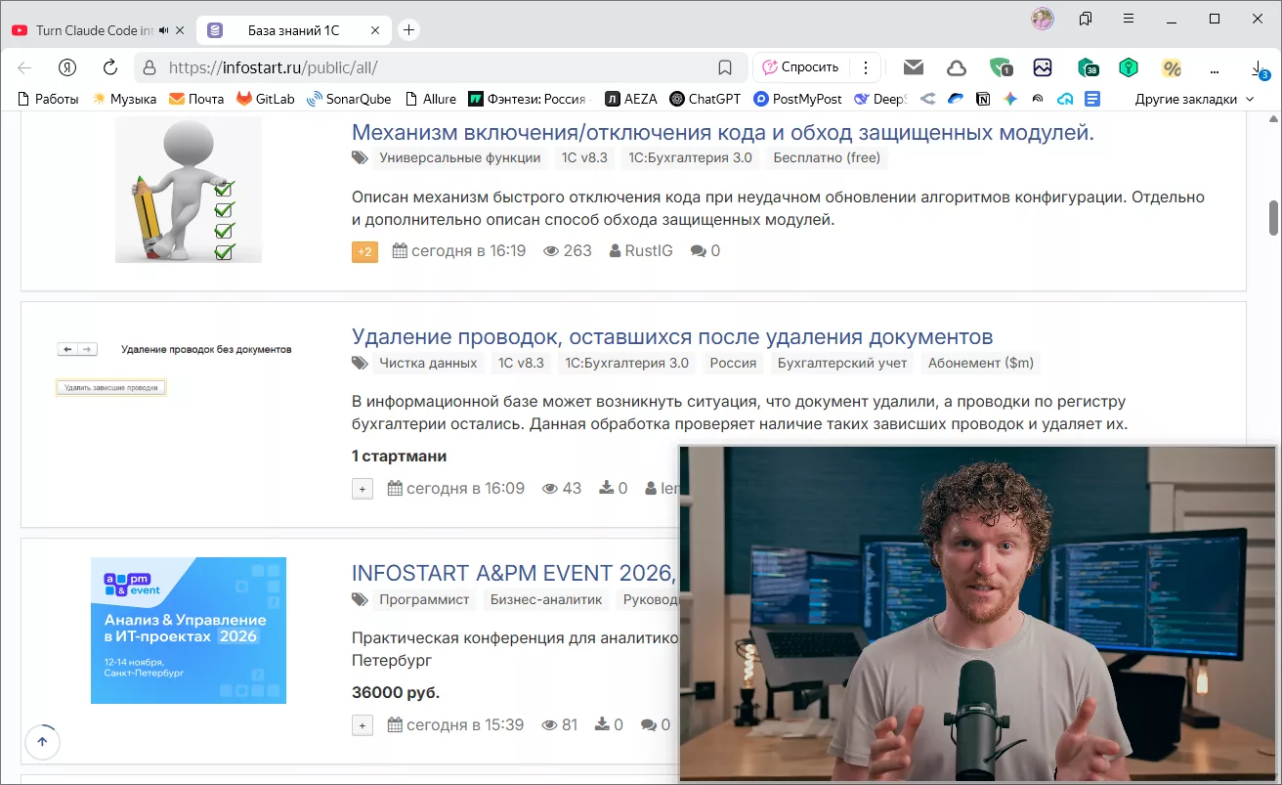Image resolution: width=1282 pixels, height=785 pixels.
Task: Click the reload page icon
Action: [110, 67]
